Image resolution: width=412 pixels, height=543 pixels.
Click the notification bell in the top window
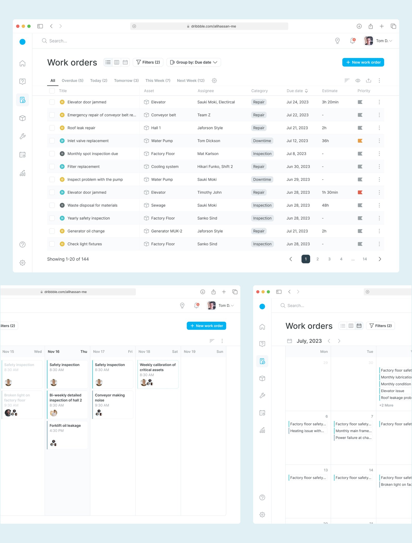click(x=353, y=41)
